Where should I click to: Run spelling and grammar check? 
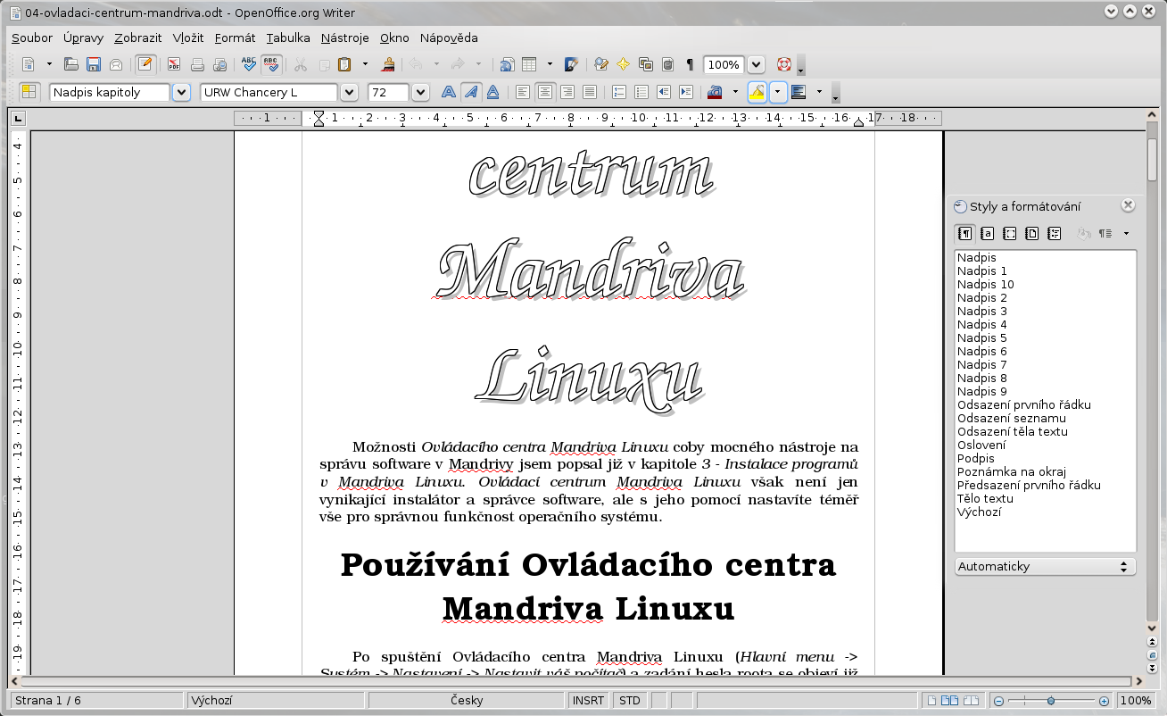coord(249,64)
